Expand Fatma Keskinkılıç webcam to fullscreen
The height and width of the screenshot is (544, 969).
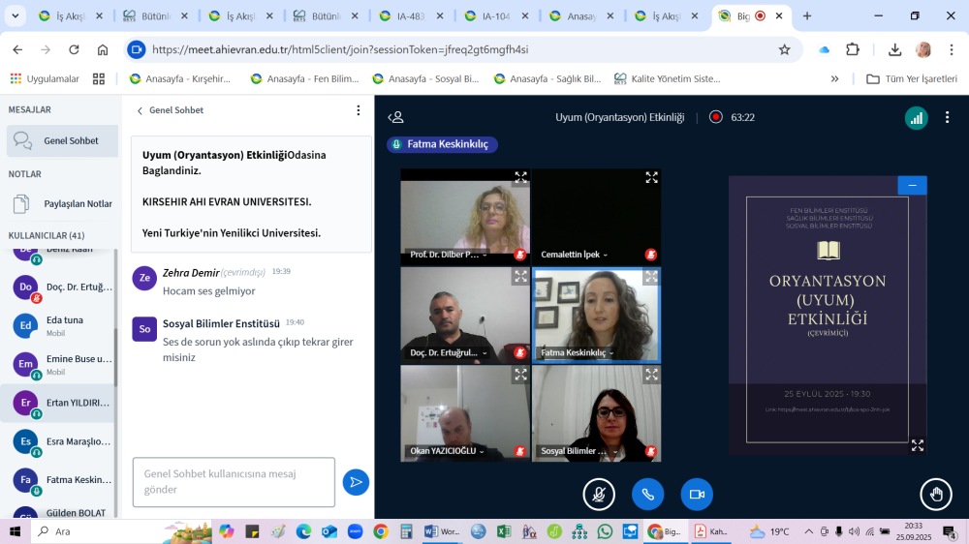coord(651,277)
